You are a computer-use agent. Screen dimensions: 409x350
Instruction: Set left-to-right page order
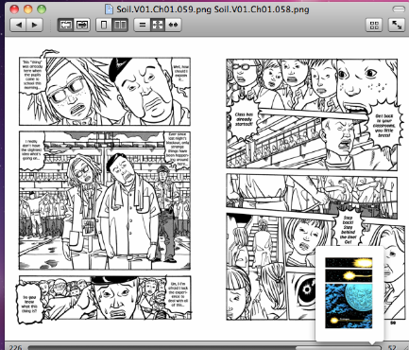coord(82,25)
